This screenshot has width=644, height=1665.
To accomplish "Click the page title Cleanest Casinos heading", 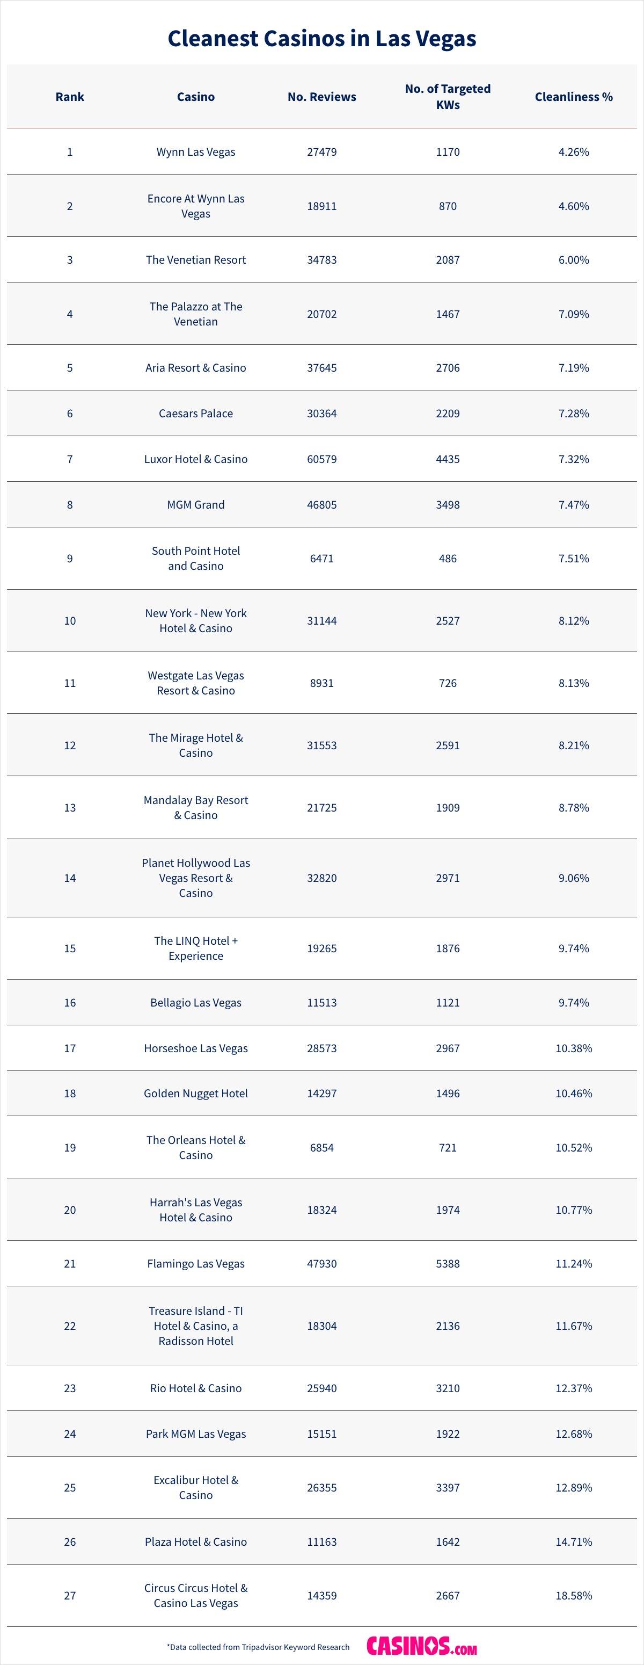I will (321, 38).
